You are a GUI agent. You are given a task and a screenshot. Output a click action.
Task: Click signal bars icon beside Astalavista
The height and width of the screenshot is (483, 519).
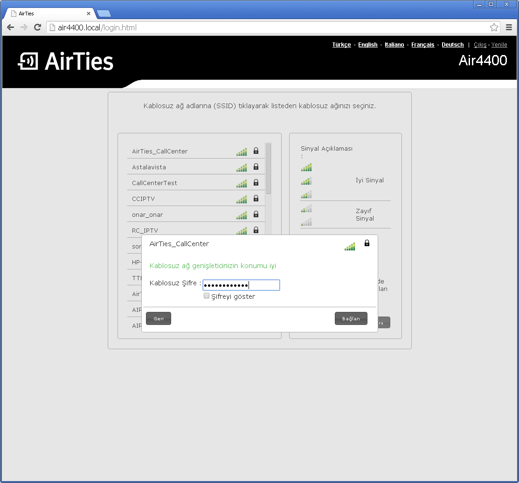pos(242,167)
